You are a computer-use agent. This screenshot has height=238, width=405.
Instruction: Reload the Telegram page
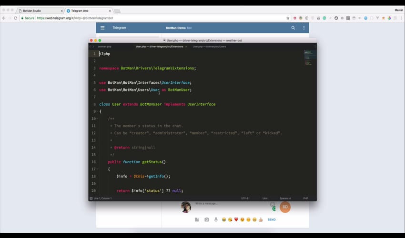[x=16, y=18]
